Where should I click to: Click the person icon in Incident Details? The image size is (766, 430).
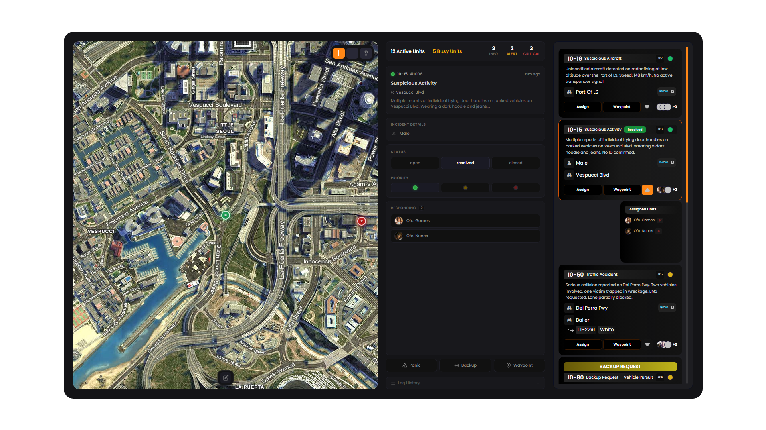tap(394, 134)
